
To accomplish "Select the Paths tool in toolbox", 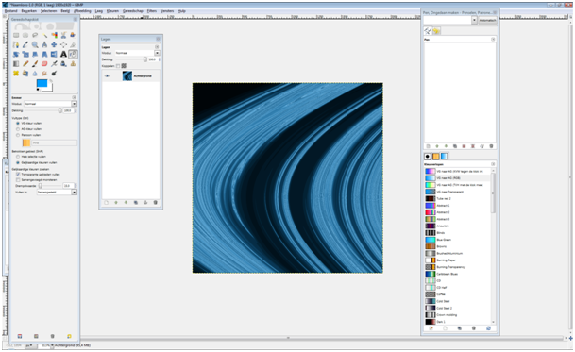I will click(x=16, y=44).
